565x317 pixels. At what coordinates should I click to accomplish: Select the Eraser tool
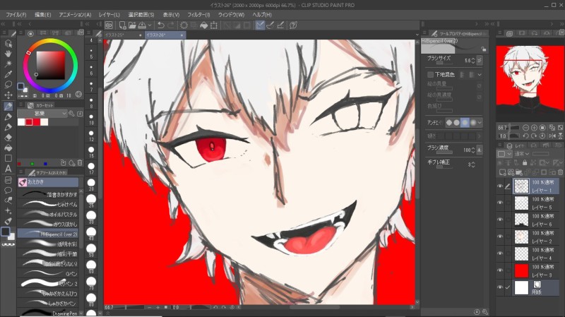click(x=8, y=137)
